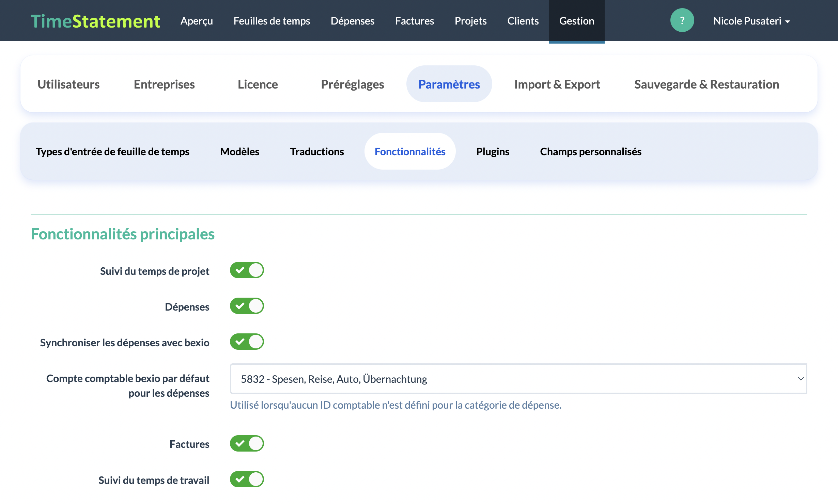Toggle the Dépenses feature switch
The image size is (838, 504).
247,306
